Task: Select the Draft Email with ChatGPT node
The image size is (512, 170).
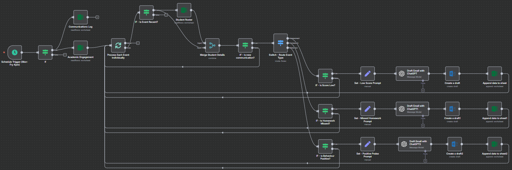Action: coord(412,74)
